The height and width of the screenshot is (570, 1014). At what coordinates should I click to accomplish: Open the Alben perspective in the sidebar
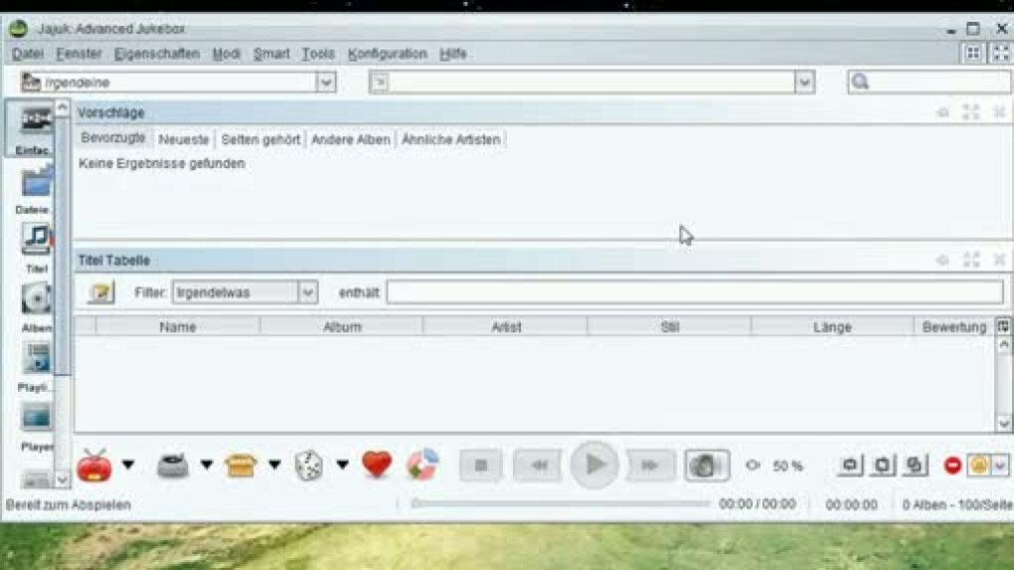coord(36,300)
